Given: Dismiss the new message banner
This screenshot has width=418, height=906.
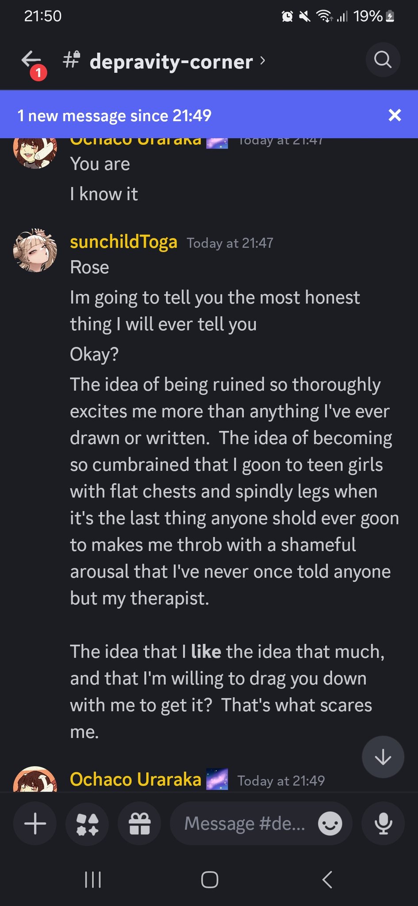Looking at the screenshot, I should (395, 115).
